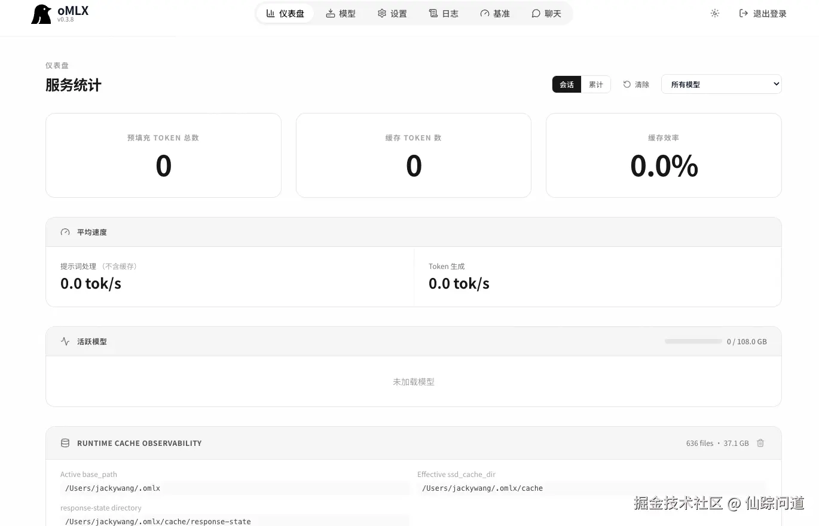Click the oMLX penguin logo
This screenshot has width=819, height=526.
pos(41,14)
